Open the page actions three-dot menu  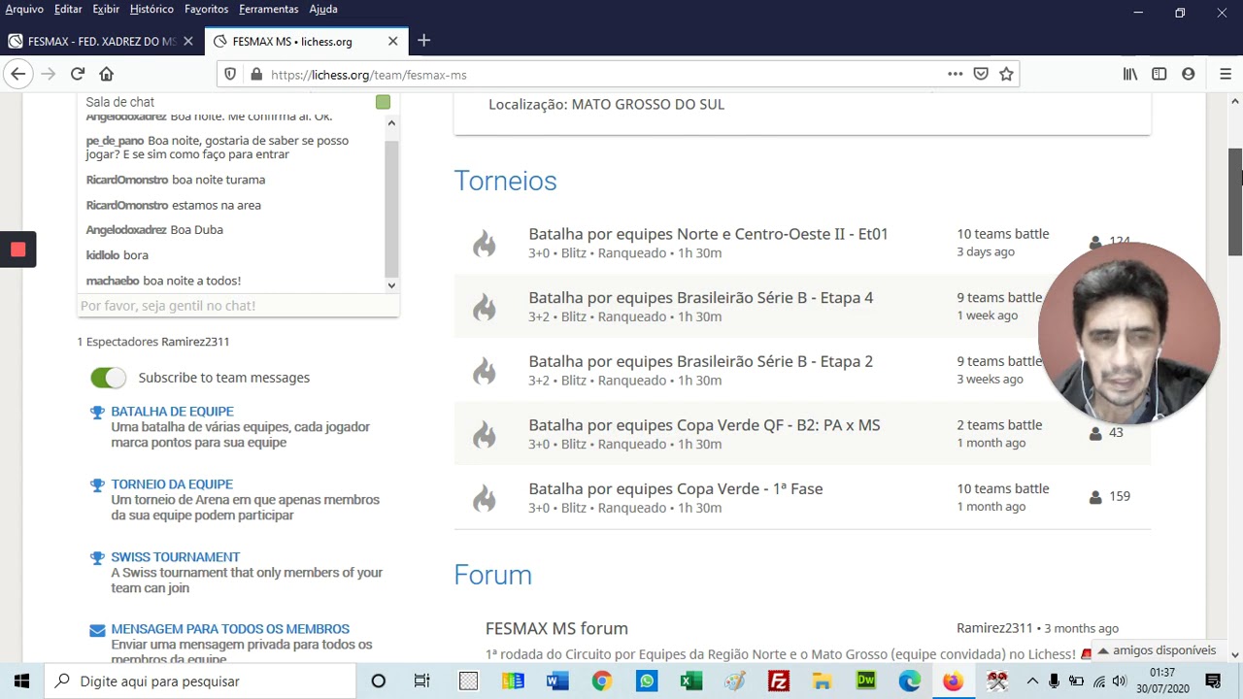[x=956, y=74]
